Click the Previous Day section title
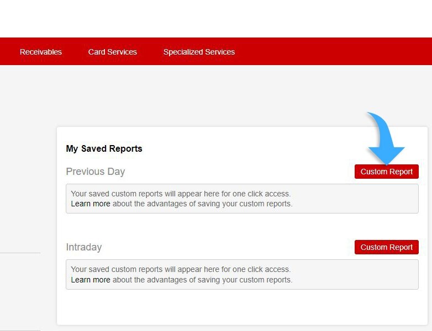Viewport: 432px width, 331px height. 96,172
